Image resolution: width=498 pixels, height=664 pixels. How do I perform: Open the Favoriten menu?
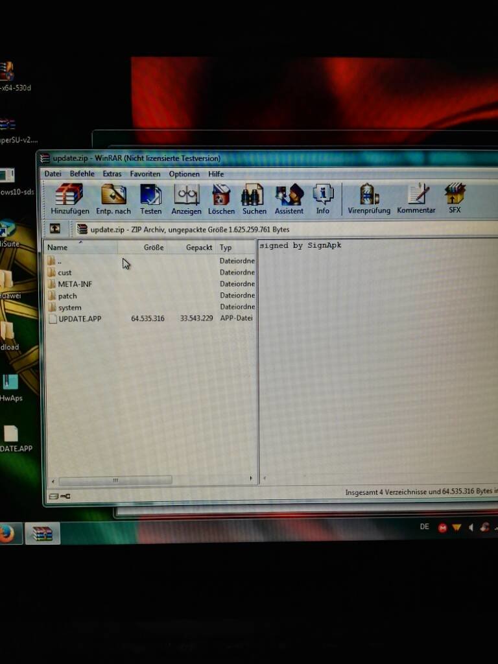145,174
